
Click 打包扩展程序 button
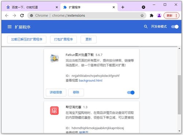coord(63,40)
